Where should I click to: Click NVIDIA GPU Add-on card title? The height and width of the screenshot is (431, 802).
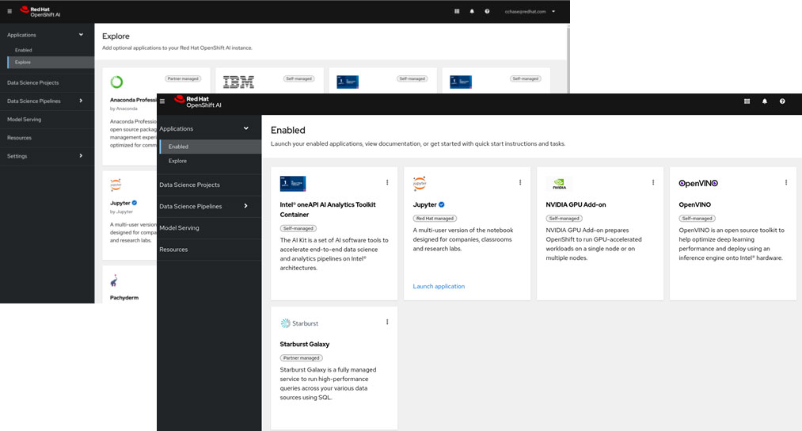(x=576, y=204)
